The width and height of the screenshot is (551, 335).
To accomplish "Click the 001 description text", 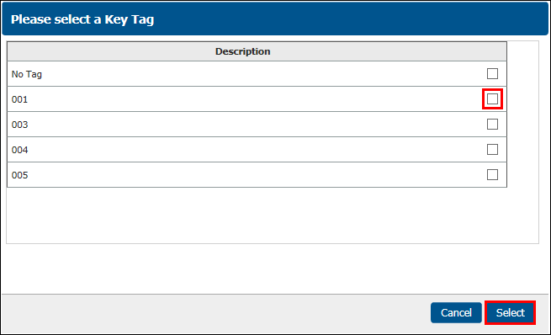I will click(x=19, y=99).
